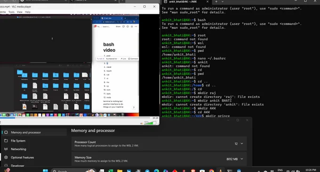Click the 'bash video' heading in VLC video
This screenshot has width=320, height=172.
(109, 48)
